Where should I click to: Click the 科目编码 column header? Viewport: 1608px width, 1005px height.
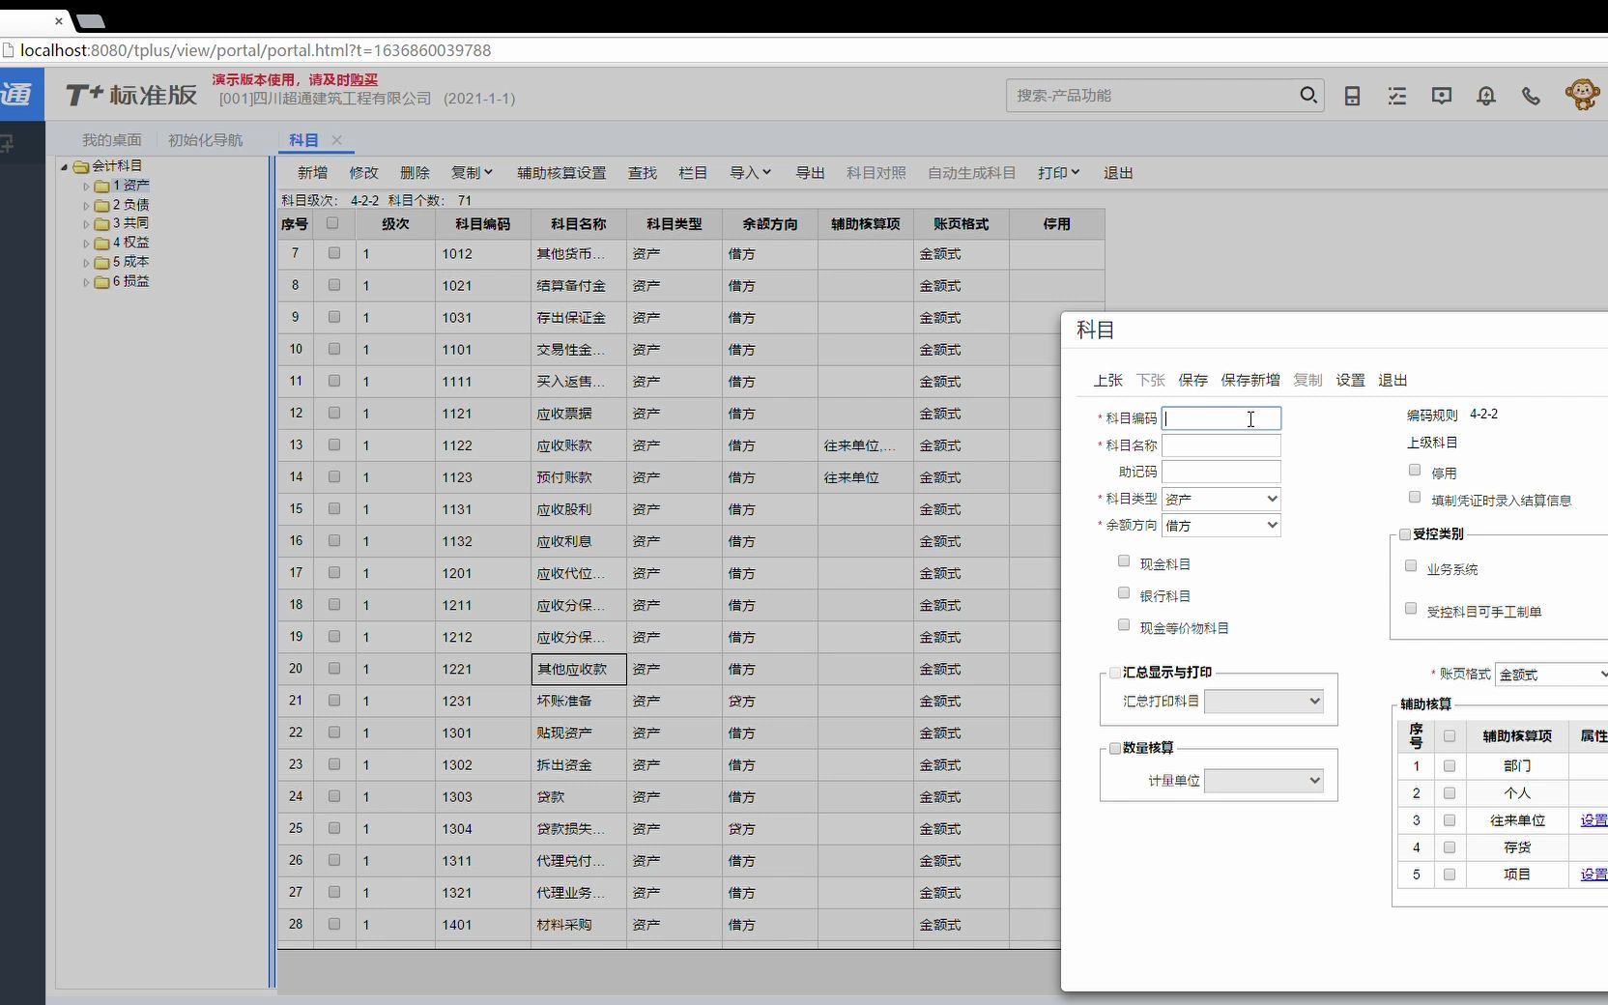tap(483, 224)
